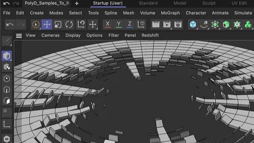Open the Cameras viewport menu
Viewport: 254px width, 143px height.
pyautogui.click(x=50, y=35)
